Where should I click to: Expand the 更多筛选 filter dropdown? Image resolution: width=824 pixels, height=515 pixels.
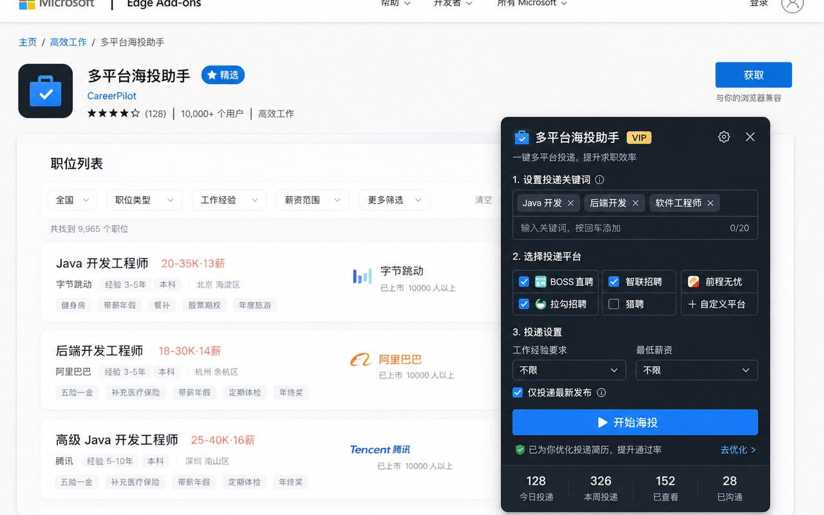(x=395, y=200)
